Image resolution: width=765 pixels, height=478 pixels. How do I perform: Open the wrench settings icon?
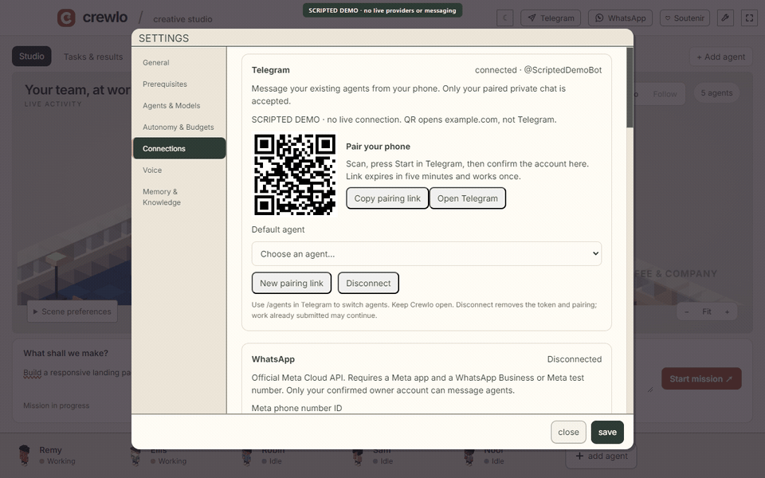click(x=725, y=18)
